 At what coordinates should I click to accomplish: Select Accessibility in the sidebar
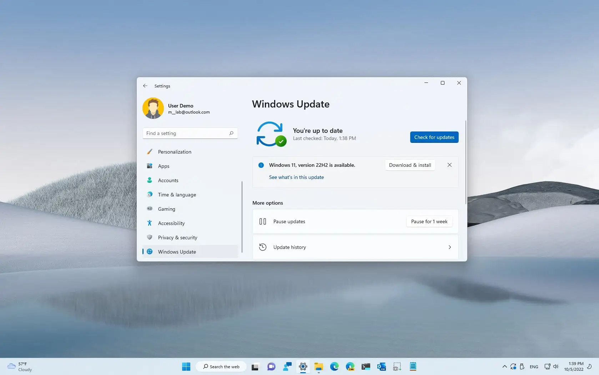click(171, 223)
